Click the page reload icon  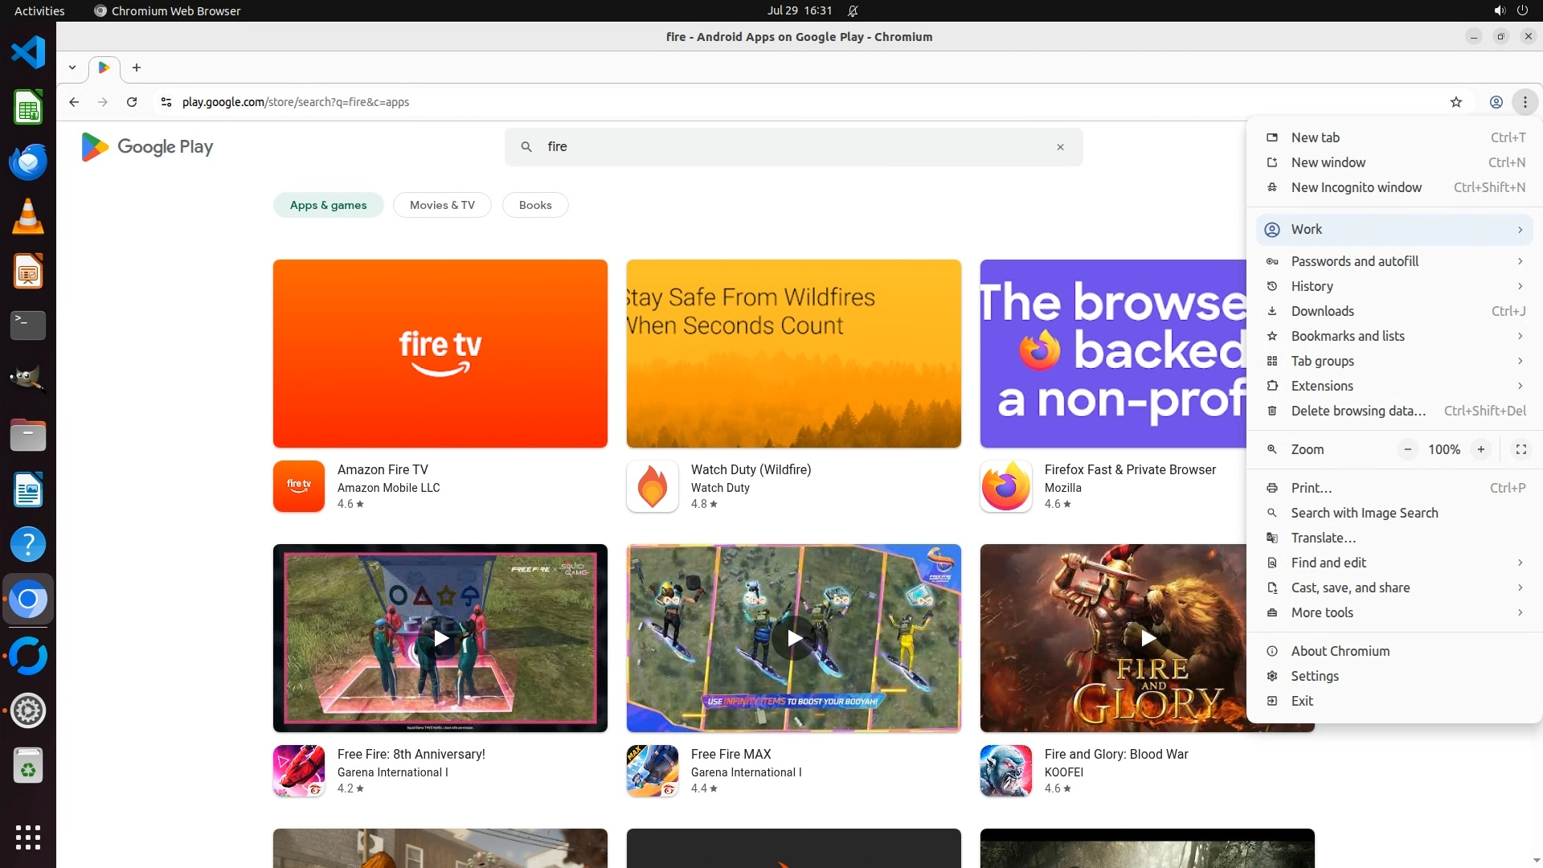(x=132, y=102)
